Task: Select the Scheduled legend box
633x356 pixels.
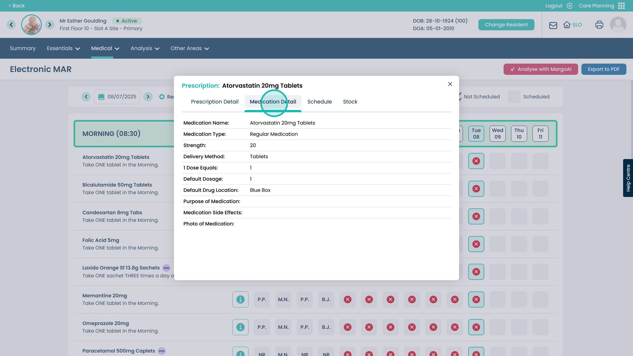Action: tap(514, 97)
